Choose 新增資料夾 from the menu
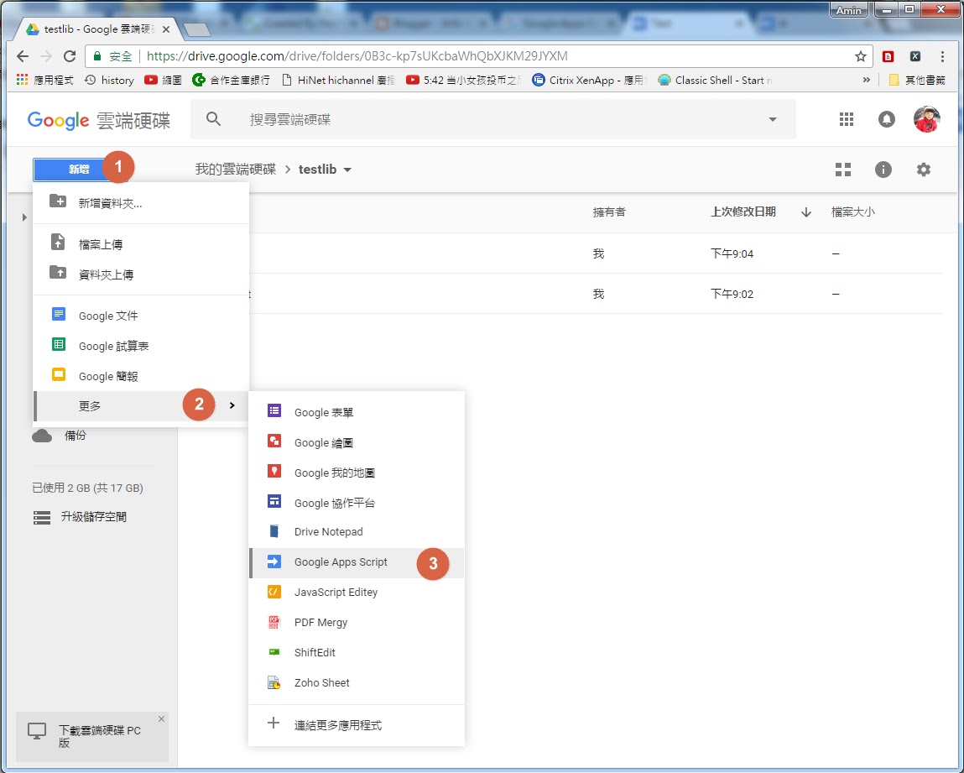Viewport: 964px width, 773px height. click(141, 203)
